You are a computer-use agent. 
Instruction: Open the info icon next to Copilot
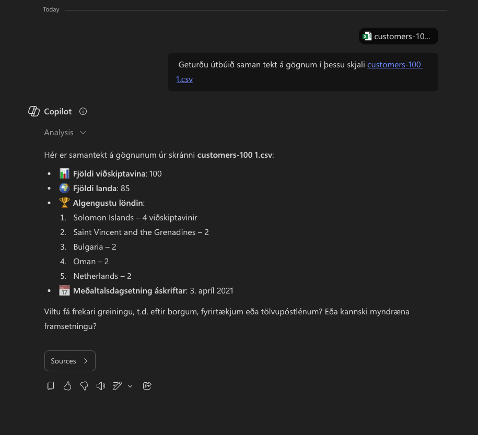[83, 111]
